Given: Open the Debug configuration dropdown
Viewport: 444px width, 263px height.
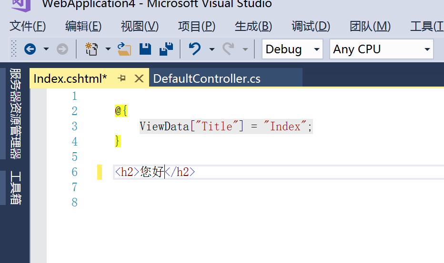Looking at the screenshot, I should (x=292, y=49).
